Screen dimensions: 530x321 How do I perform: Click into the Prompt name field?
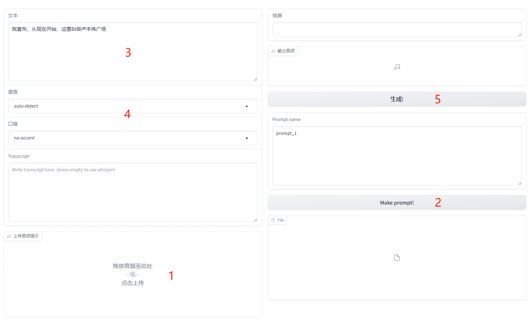click(397, 156)
